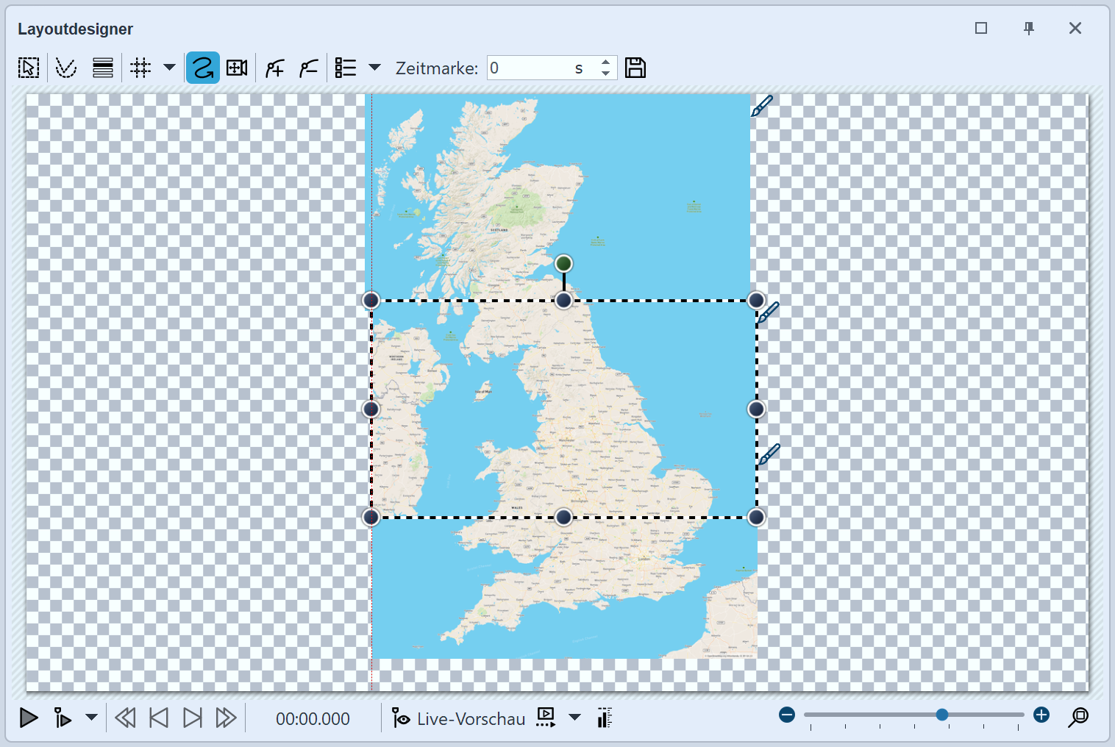Expand the list view options dropdown
Image resolution: width=1115 pixels, height=747 pixels.
(x=374, y=68)
